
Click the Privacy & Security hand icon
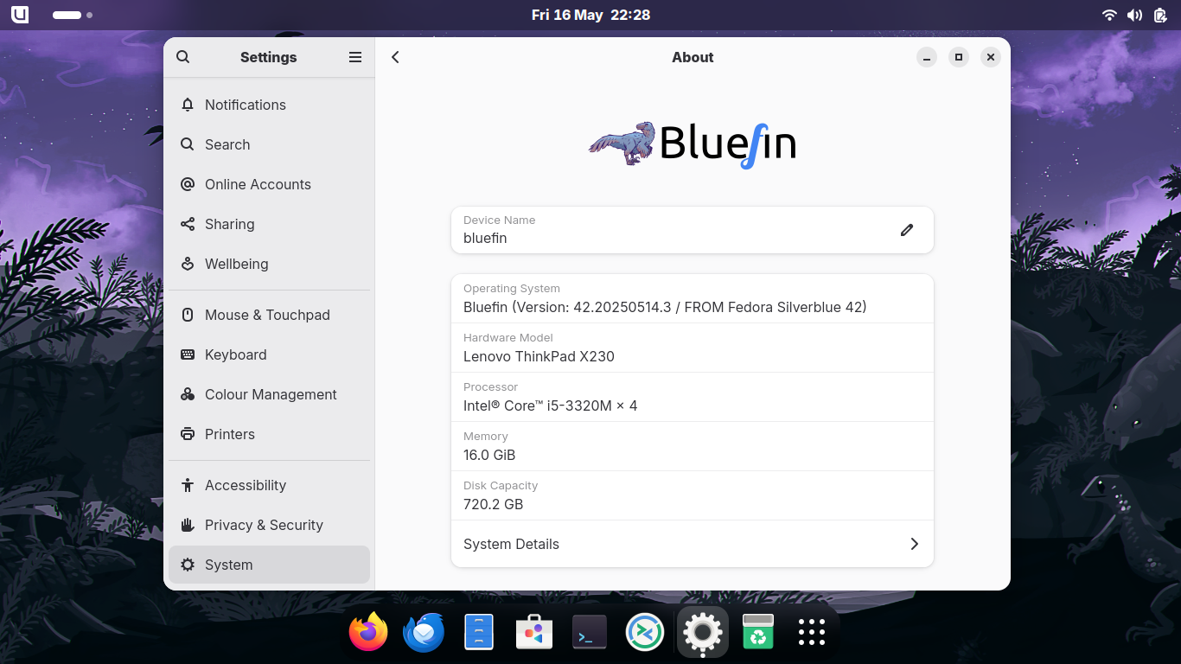(x=188, y=525)
